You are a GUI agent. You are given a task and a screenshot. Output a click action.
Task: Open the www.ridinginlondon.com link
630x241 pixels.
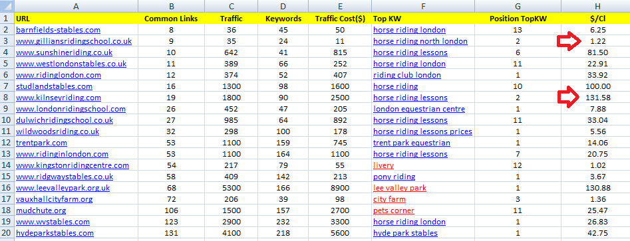coord(63,154)
